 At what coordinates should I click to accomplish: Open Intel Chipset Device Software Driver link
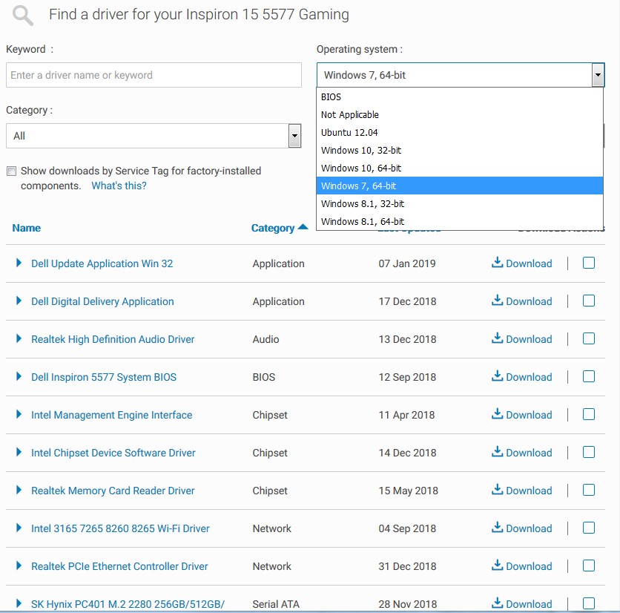click(113, 453)
